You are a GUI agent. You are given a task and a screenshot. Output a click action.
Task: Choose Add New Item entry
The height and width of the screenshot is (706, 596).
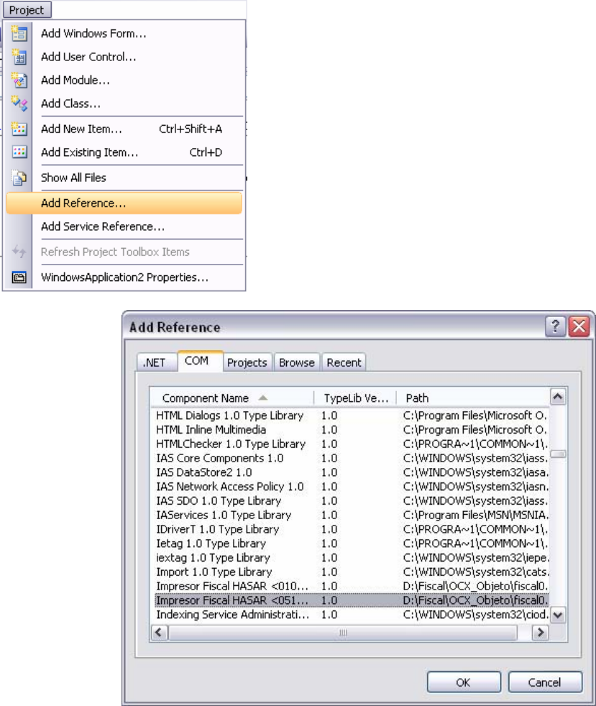click(124, 129)
